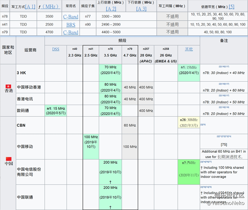Click the 中国电信股份有限公司 operator label
Screen dimensions: 248x210
tap(29, 172)
